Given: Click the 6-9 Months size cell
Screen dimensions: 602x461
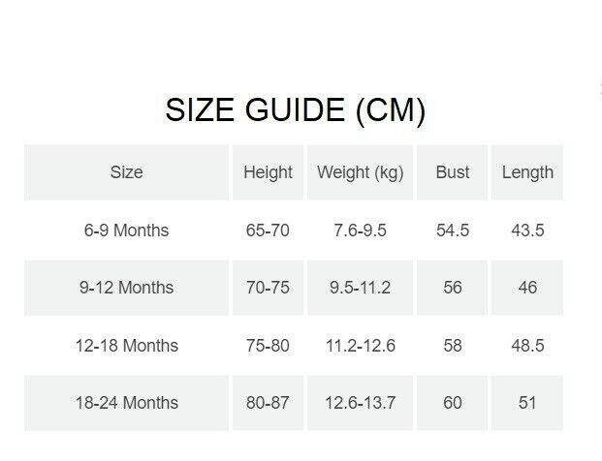Looking at the screenshot, I should (x=126, y=230).
